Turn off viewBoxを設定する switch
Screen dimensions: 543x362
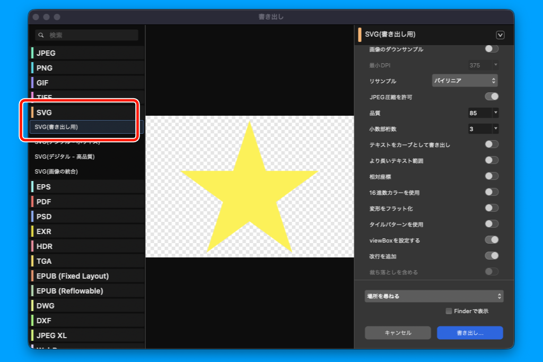[492, 240]
